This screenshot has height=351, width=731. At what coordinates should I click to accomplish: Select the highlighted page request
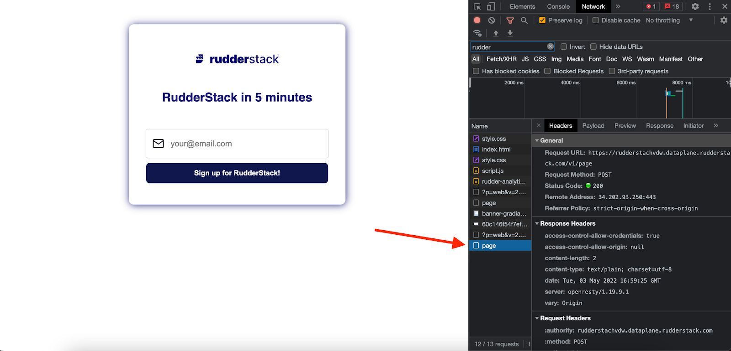[x=500, y=246]
